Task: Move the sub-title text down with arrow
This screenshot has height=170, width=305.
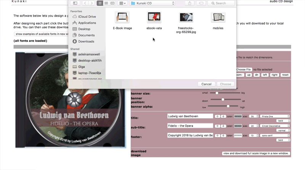Action: (x=223, y=126)
